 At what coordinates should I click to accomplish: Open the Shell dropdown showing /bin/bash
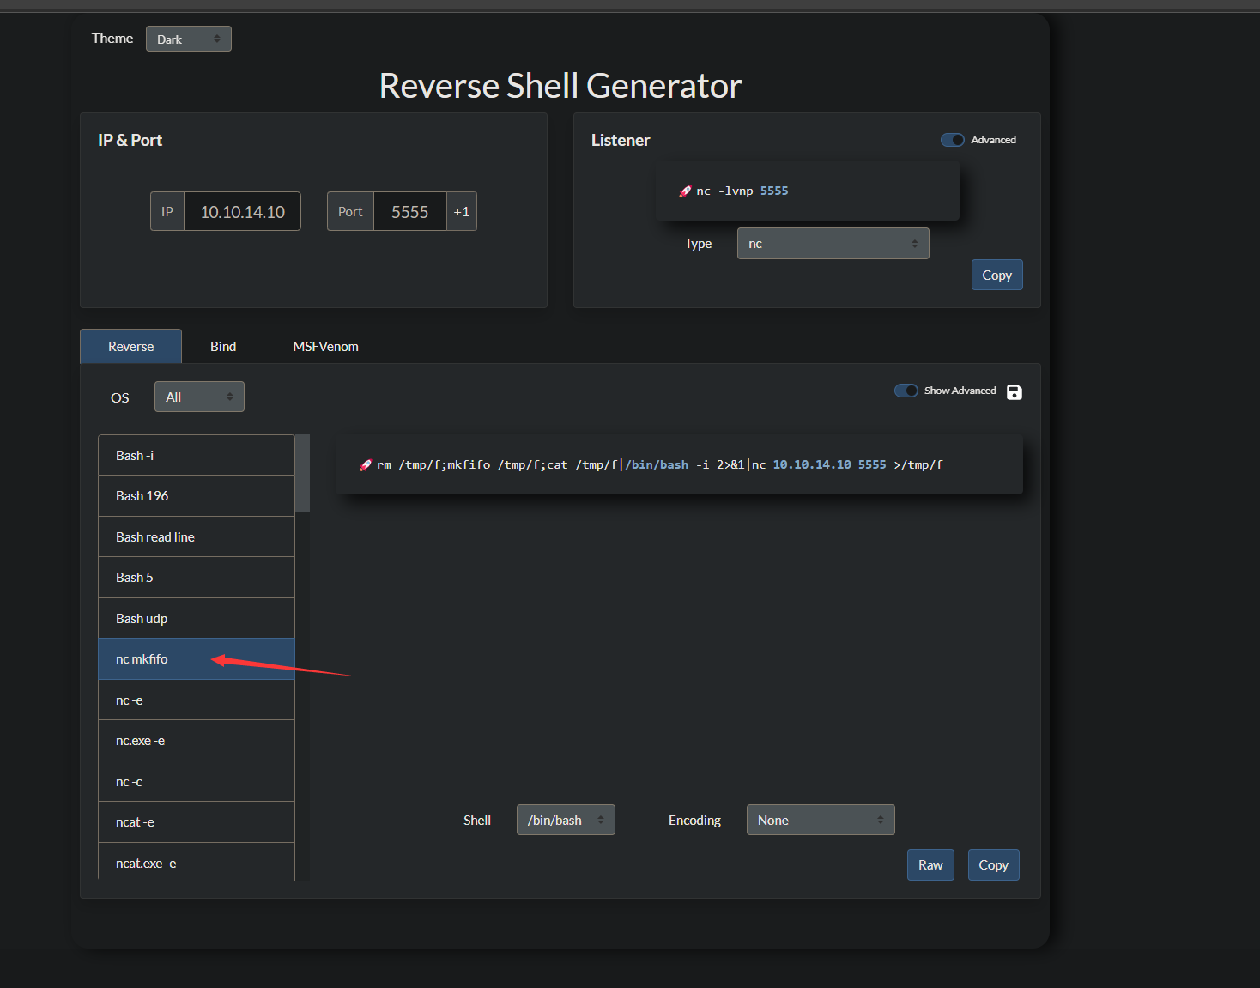point(566,820)
